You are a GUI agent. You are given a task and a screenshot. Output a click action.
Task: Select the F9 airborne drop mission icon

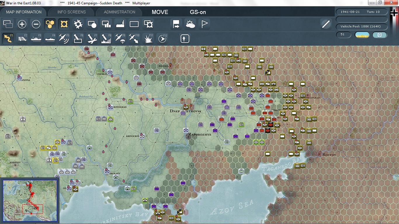pyautogui.click(x=120, y=38)
